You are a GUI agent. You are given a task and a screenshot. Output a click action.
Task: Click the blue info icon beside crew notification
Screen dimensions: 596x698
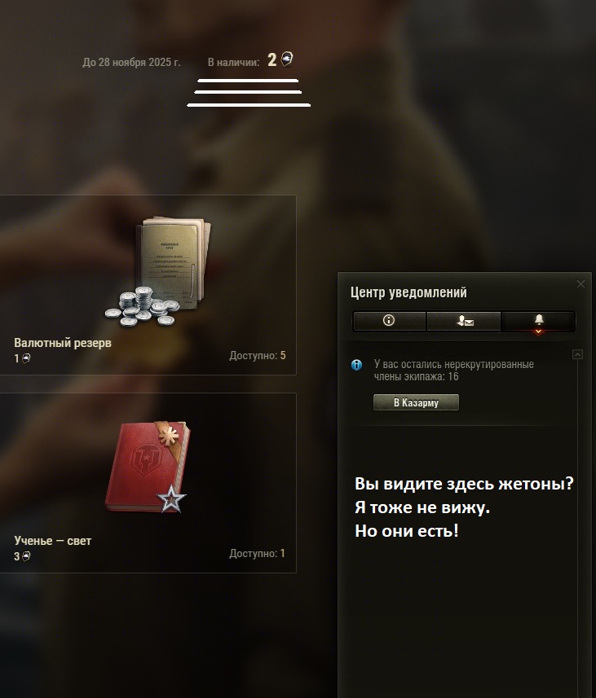click(356, 365)
